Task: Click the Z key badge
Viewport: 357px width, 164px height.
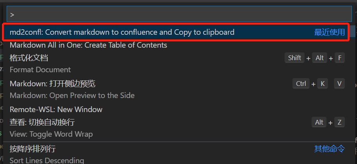Action: [339, 122]
